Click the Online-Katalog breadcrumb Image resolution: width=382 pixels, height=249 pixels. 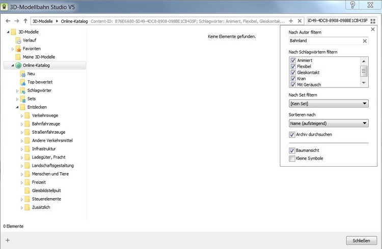coord(74,21)
